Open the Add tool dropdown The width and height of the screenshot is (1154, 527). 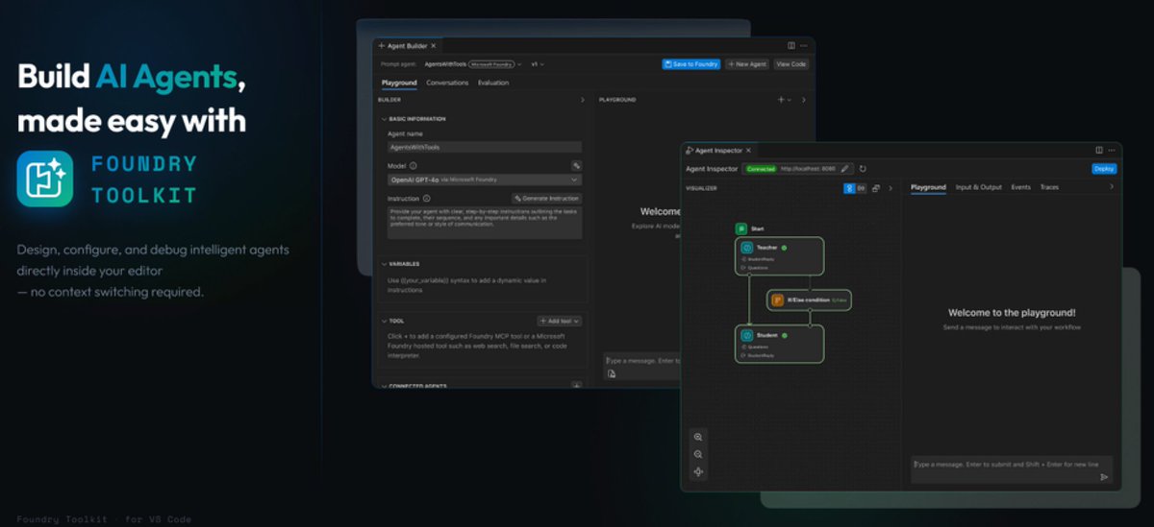(x=559, y=321)
